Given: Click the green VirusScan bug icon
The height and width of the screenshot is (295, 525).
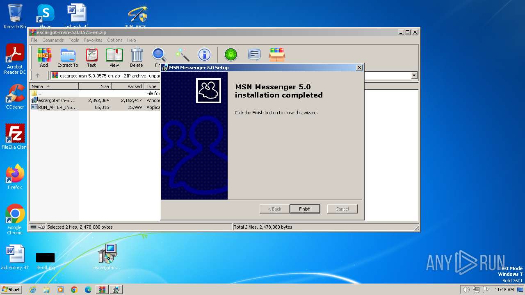Looking at the screenshot, I should tap(231, 54).
